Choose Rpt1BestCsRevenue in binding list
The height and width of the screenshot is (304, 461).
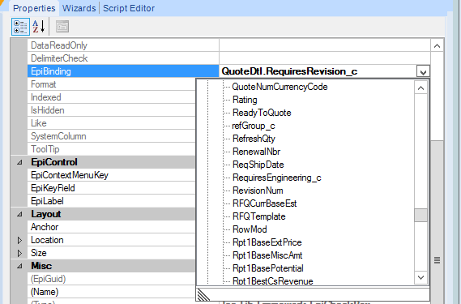pos(272,281)
